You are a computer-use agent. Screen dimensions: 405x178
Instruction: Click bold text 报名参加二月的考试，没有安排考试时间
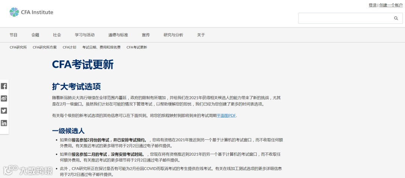(108, 154)
